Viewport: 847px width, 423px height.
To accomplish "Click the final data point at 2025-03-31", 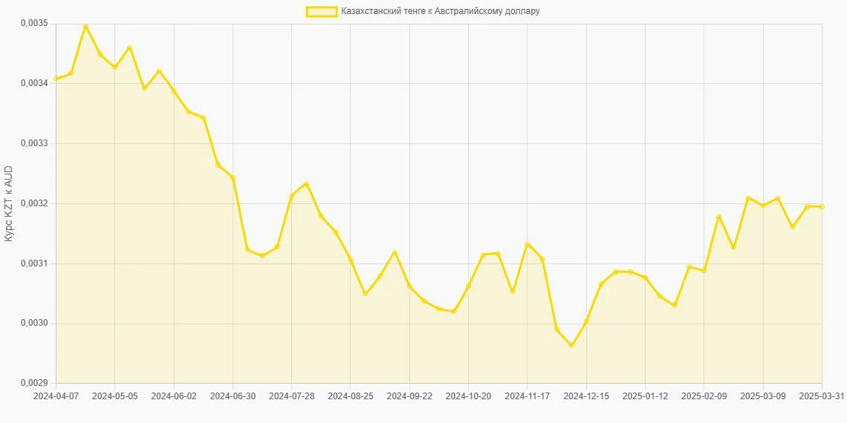I will (822, 206).
